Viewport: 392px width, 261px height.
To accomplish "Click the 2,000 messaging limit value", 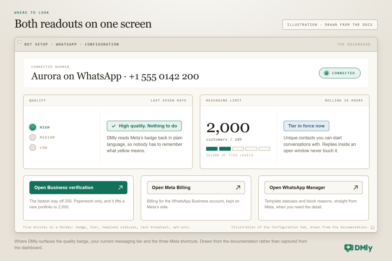I will pos(228,128).
